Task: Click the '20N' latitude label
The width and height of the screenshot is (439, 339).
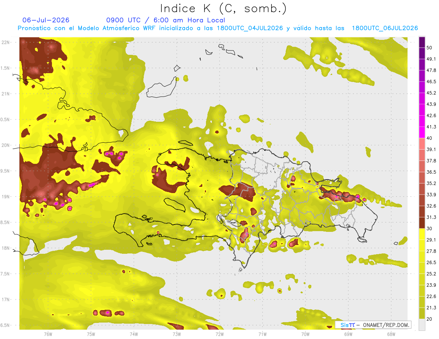Action: point(6,145)
